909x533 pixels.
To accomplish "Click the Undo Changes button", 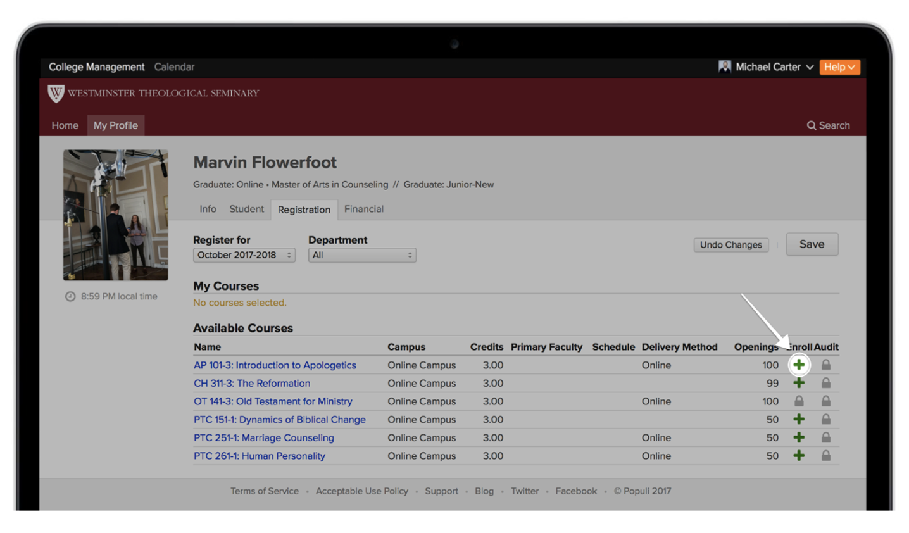I will click(x=730, y=245).
